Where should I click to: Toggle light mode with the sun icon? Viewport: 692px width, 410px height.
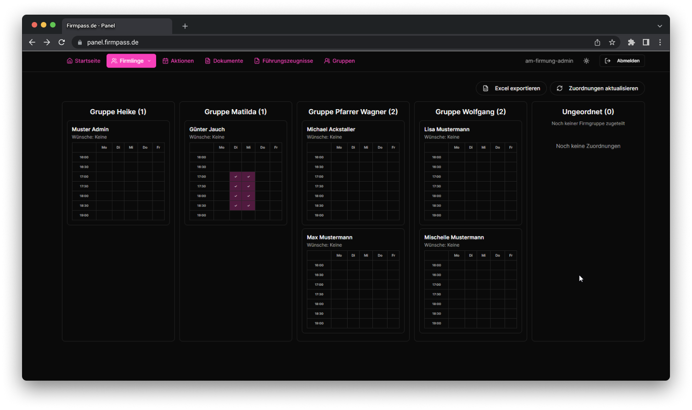pos(586,60)
